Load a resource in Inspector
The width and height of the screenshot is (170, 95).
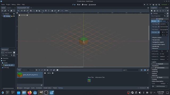click(155, 11)
